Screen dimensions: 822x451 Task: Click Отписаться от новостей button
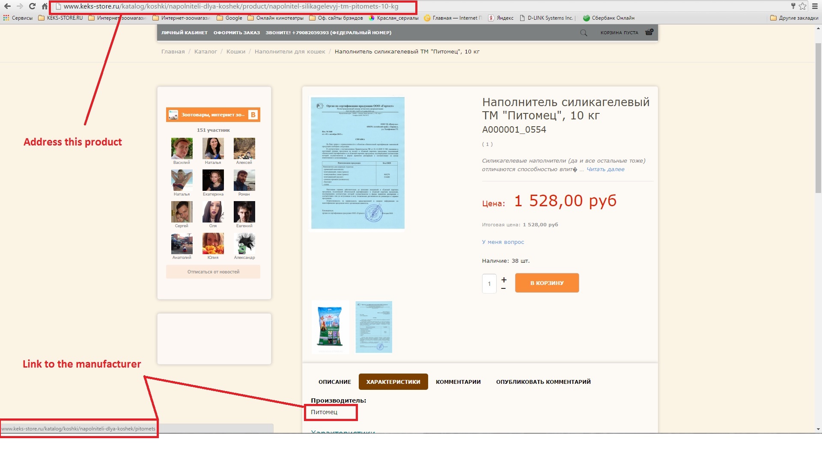coord(213,272)
